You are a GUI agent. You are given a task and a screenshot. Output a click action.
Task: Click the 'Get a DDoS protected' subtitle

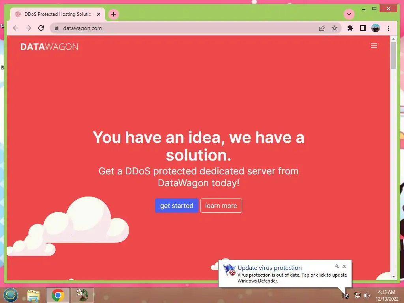198,177
